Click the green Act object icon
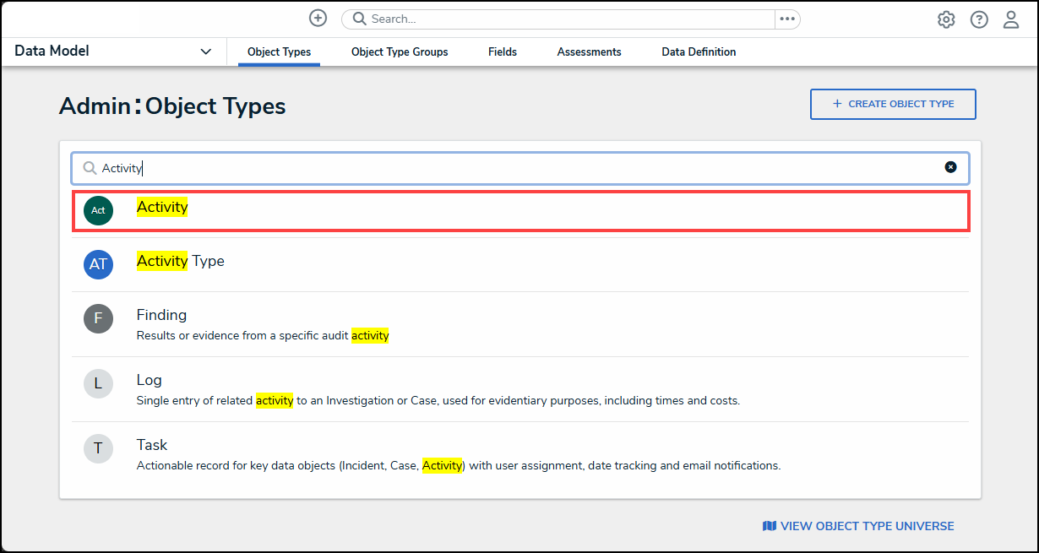Image resolution: width=1039 pixels, height=553 pixels. click(98, 210)
